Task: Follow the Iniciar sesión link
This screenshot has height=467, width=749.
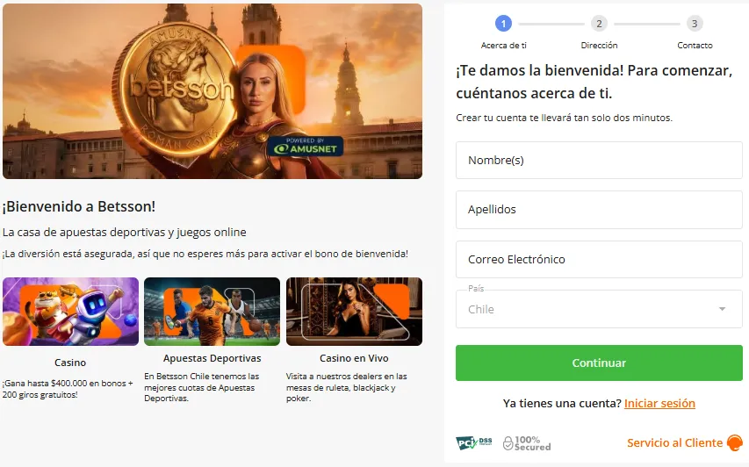Action: tap(659, 404)
